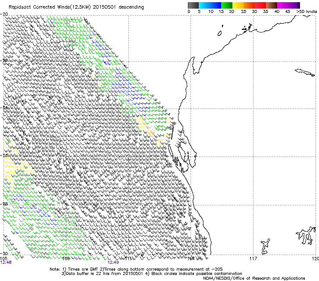This screenshot has height=281, width=319.
Task: Click the gray 0-5 knots legend swatch
Action: tap(193, 5)
